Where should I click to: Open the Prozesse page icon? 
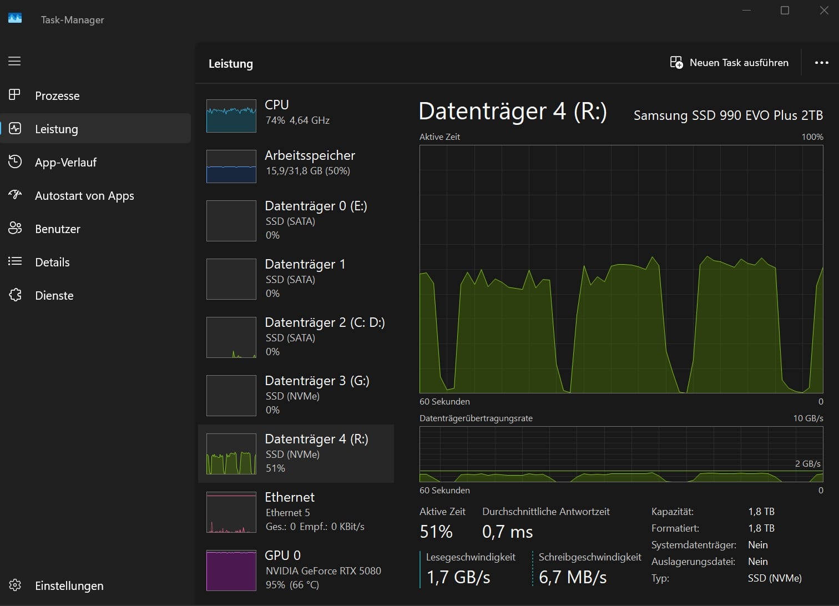pos(14,95)
